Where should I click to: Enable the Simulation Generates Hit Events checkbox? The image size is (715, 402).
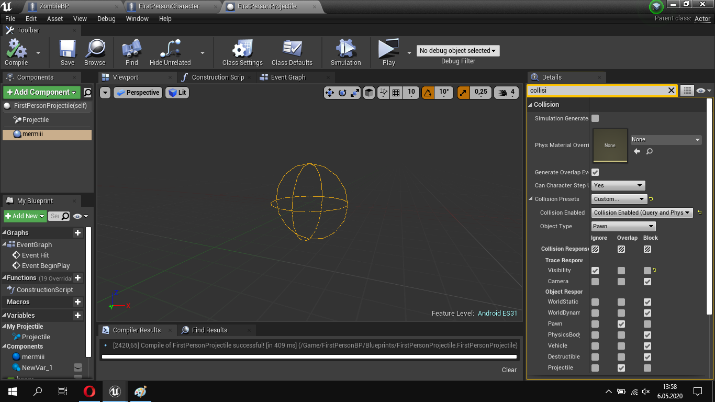pos(595,118)
